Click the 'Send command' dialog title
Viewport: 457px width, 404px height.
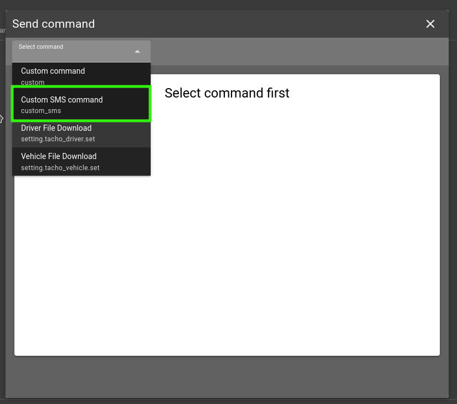tap(54, 24)
